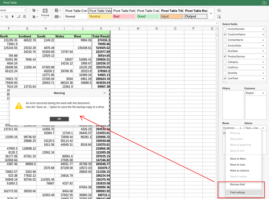Screen dimensions: 269x199
Task: Enable the Category field checkbox
Action: [x=225, y=62]
